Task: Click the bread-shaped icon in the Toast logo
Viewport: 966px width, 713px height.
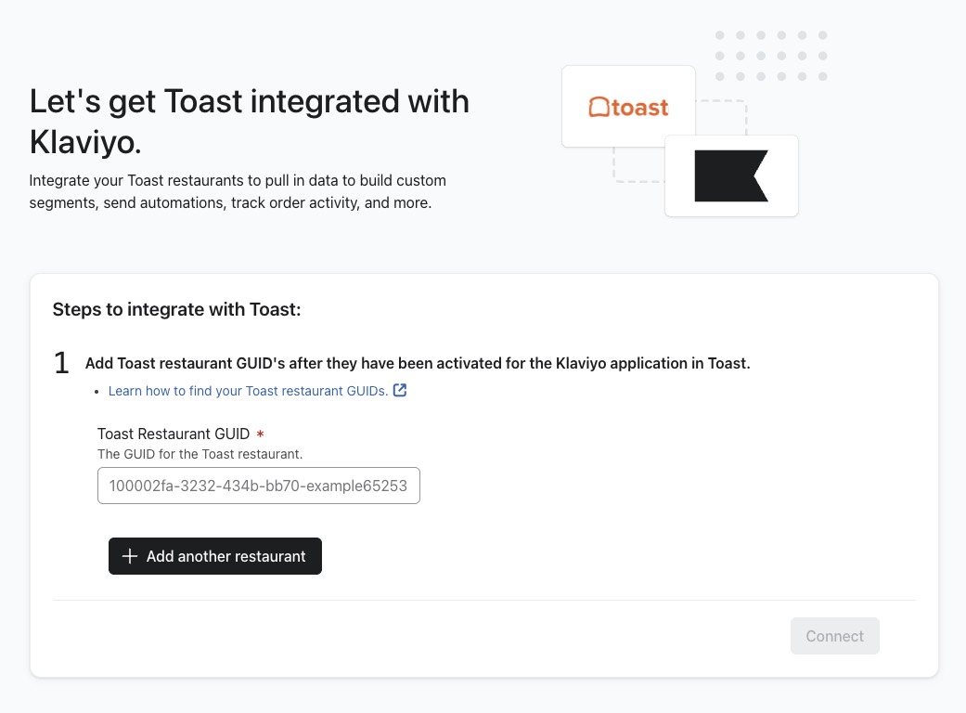Action: (x=599, y=108)
